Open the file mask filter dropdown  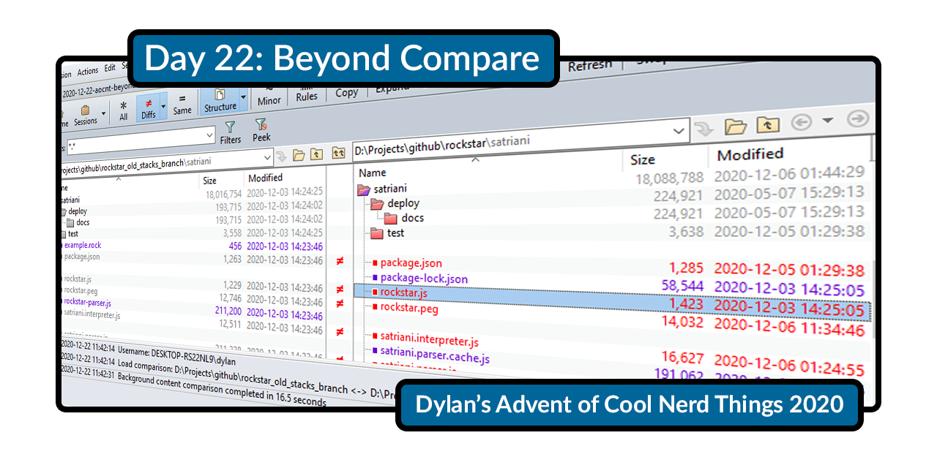(209, 135)
